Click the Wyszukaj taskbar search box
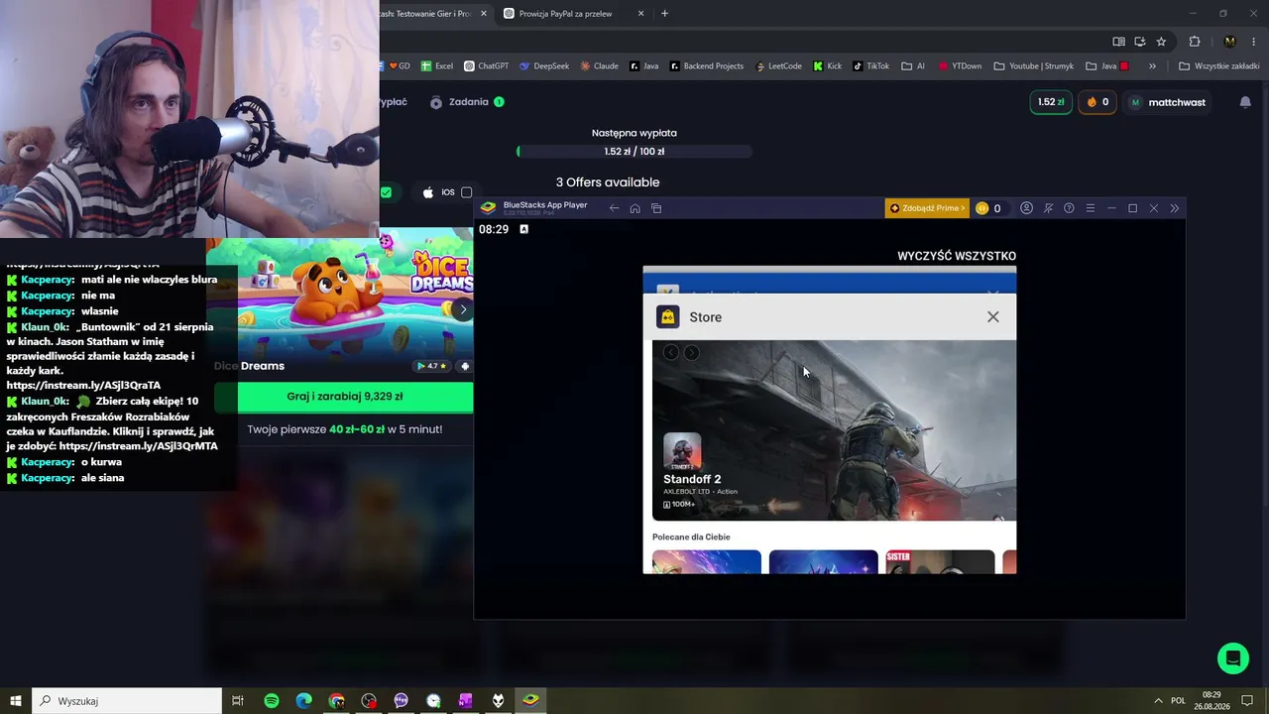Image resolution: width=1269 pixels, height=714 pixels. [127, 701]
